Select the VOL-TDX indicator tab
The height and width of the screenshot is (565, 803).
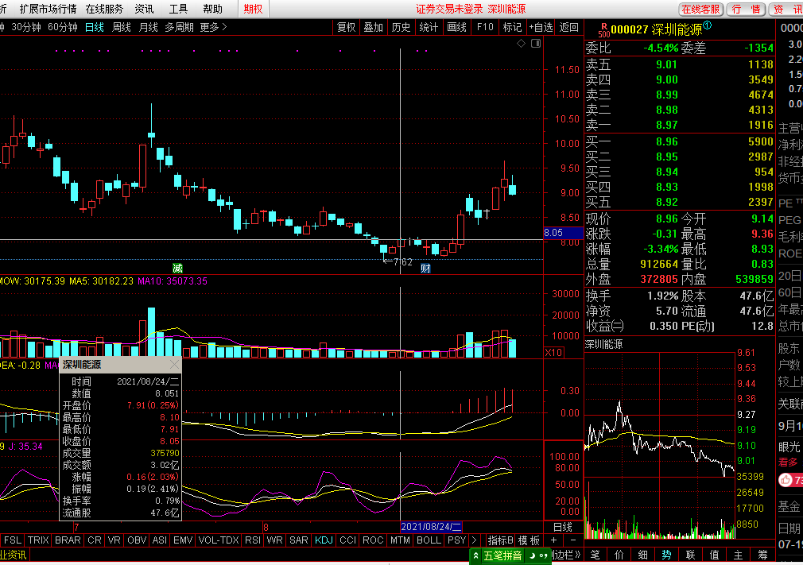(219, 540)
